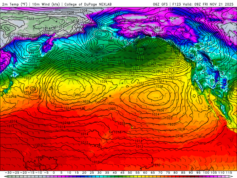Click the "10m Wind (kts)" header text

46,4
